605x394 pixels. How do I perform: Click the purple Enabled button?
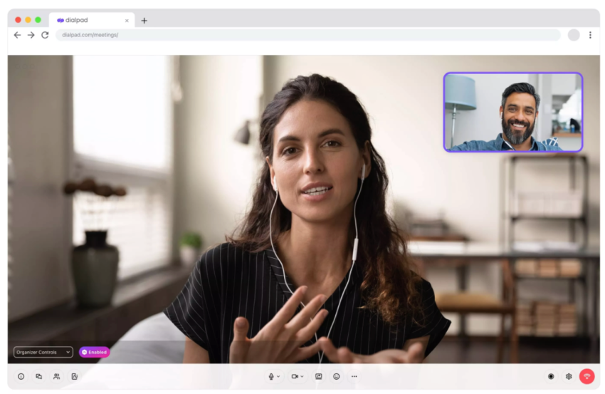[x=95, y=352]
